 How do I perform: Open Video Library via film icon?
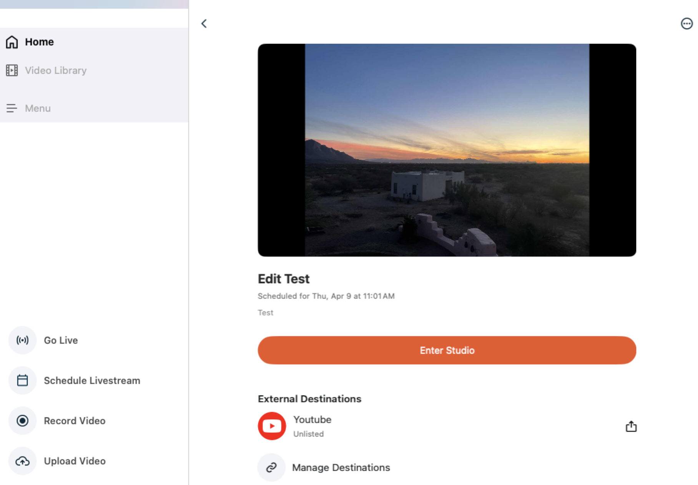pyautogui.click(x=12, y=70)
